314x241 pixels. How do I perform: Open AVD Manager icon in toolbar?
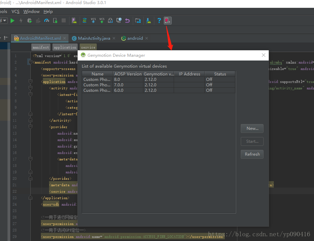coord(74,21)
